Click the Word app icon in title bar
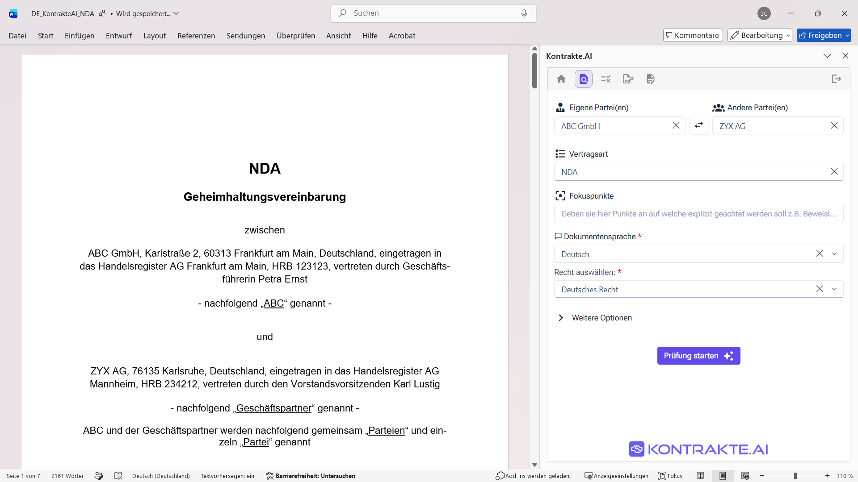 coord(13,13)
